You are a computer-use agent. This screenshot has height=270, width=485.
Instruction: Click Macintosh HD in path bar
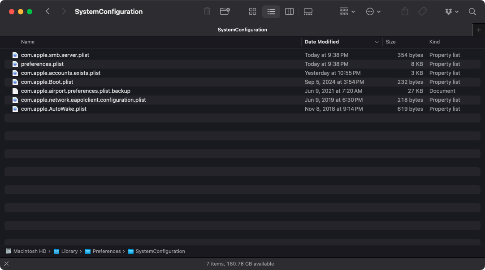point(26,252)
